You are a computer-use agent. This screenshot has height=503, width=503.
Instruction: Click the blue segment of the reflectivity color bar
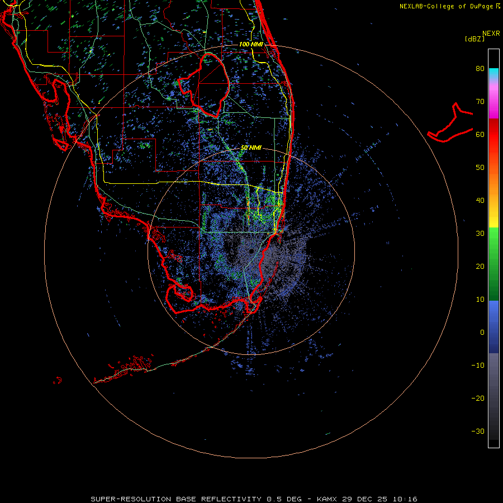point(493,327)
